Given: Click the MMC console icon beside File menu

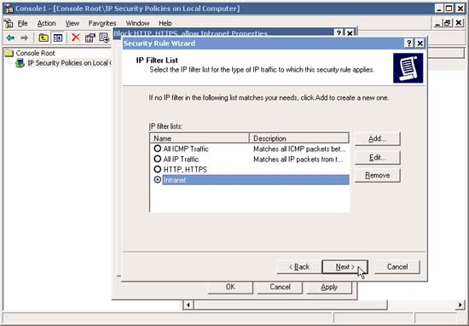Looking at the screenshot, I should tap(9, 23).
